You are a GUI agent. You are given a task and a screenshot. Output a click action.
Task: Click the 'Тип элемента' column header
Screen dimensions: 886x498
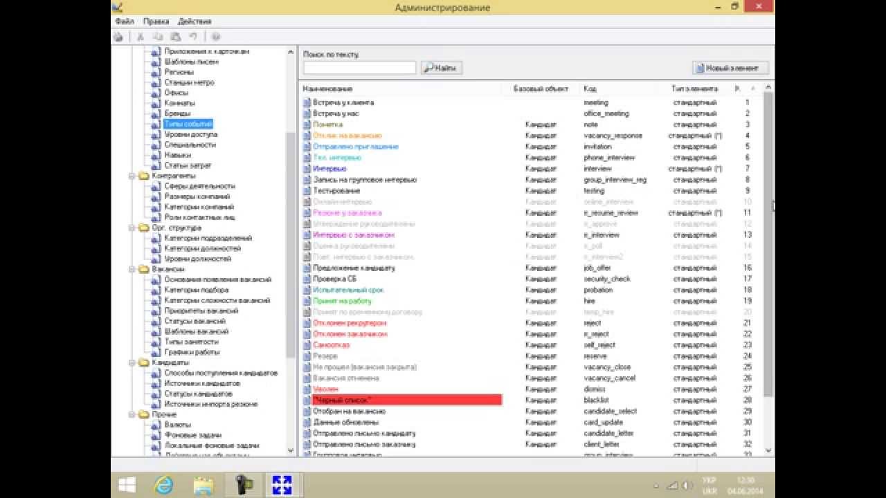tap(695, 89)
